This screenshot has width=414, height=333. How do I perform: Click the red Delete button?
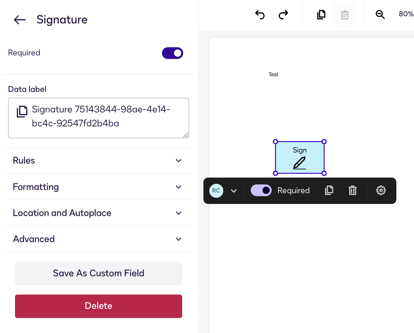99,306
